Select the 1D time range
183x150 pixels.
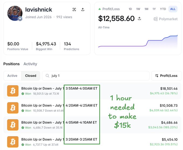tap(130, 9)
